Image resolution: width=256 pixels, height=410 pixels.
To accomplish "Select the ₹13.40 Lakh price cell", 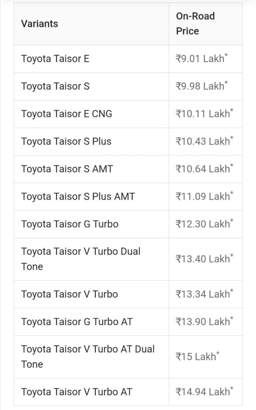I will [x=204, y=259].
